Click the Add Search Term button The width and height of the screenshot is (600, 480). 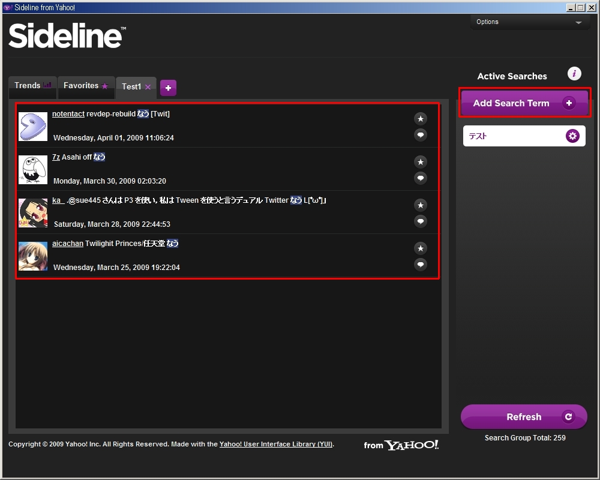524,103
